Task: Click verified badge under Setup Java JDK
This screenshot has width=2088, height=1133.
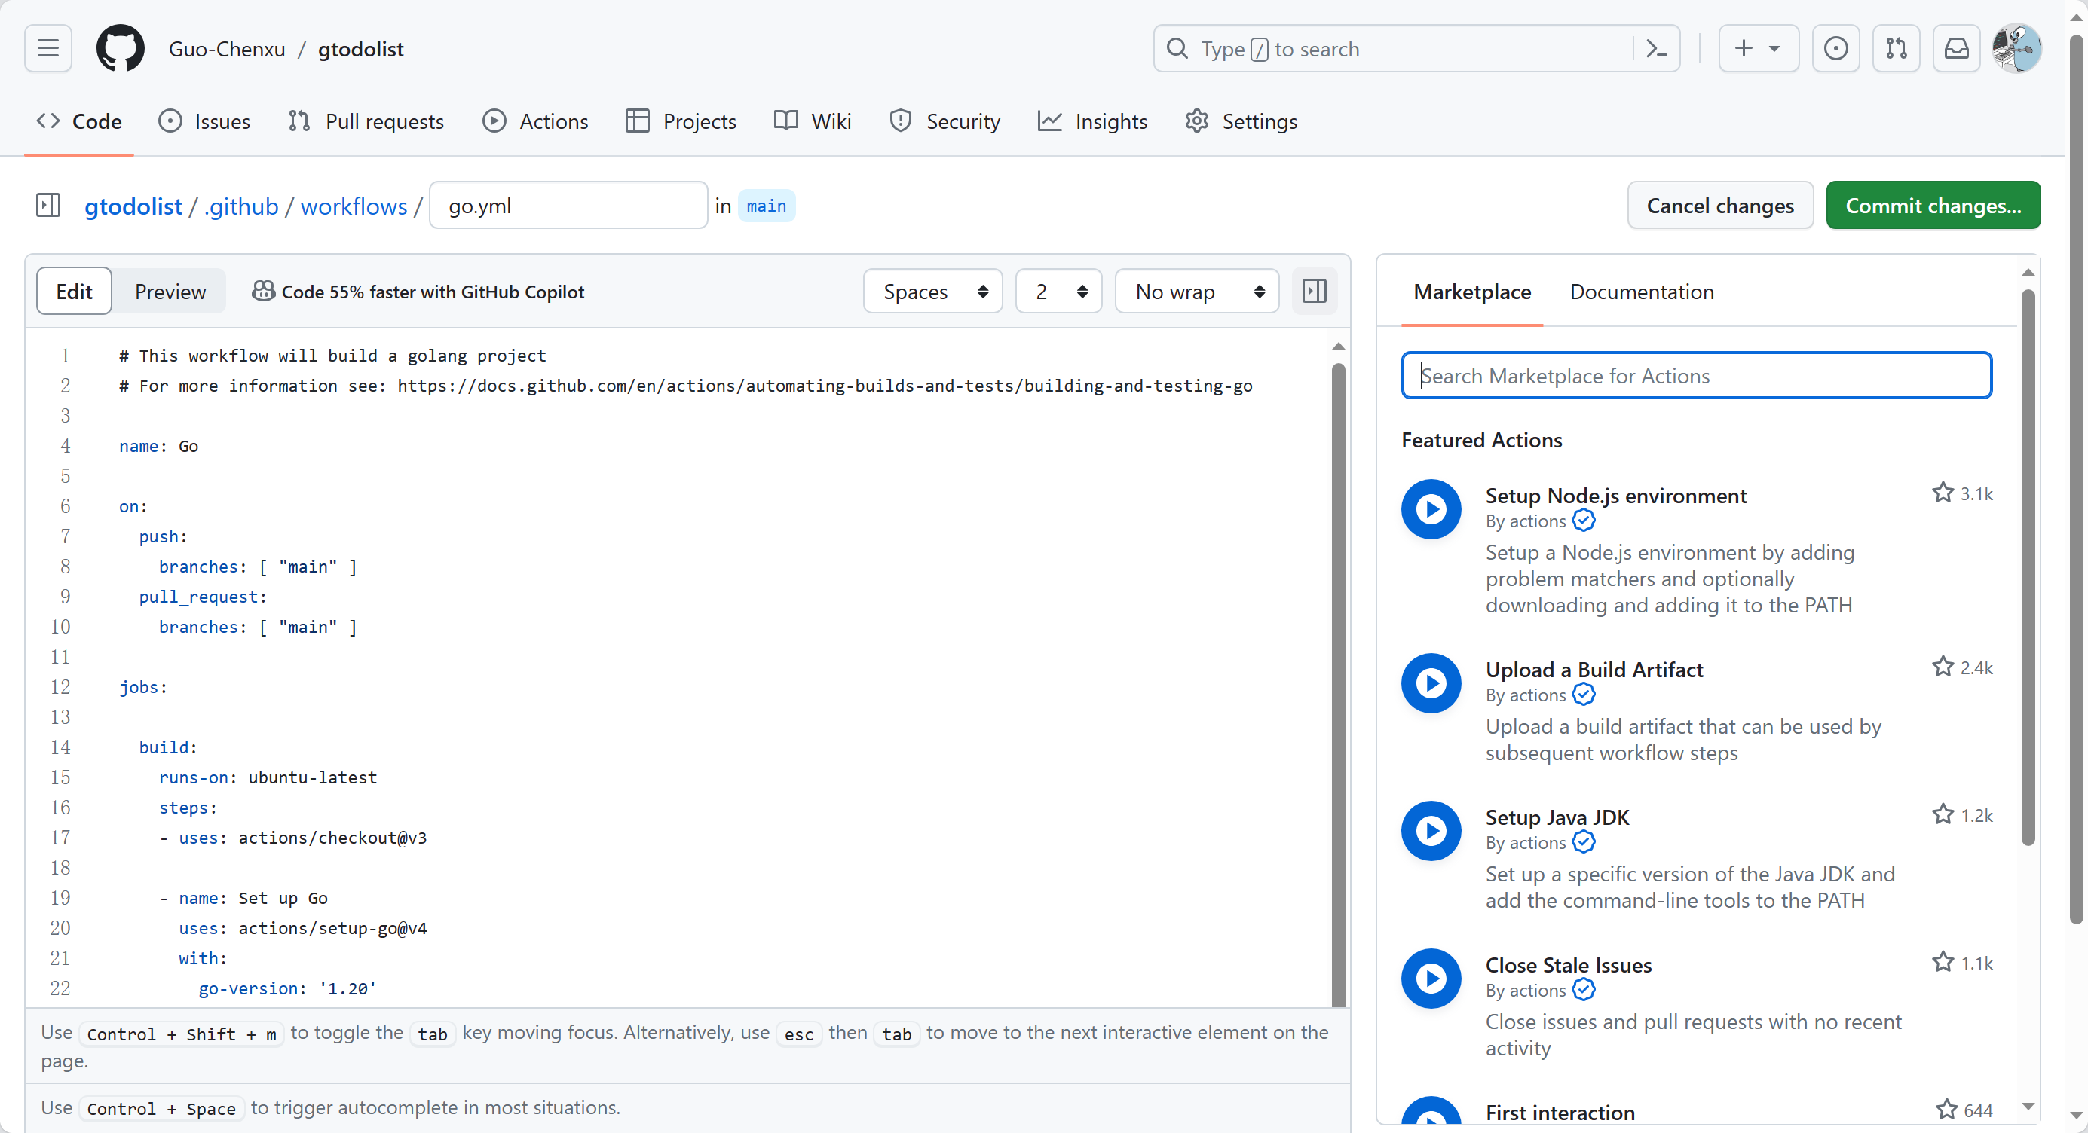Action: click(1584, 842)
